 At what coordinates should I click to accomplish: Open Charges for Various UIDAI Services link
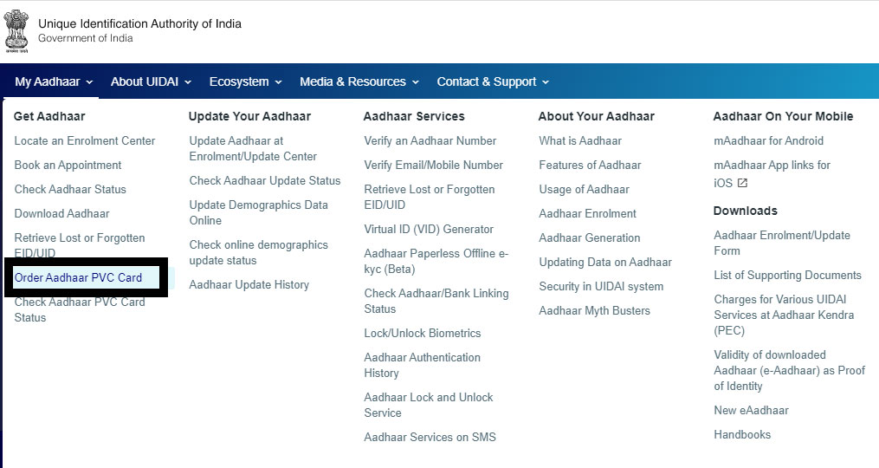784,315
